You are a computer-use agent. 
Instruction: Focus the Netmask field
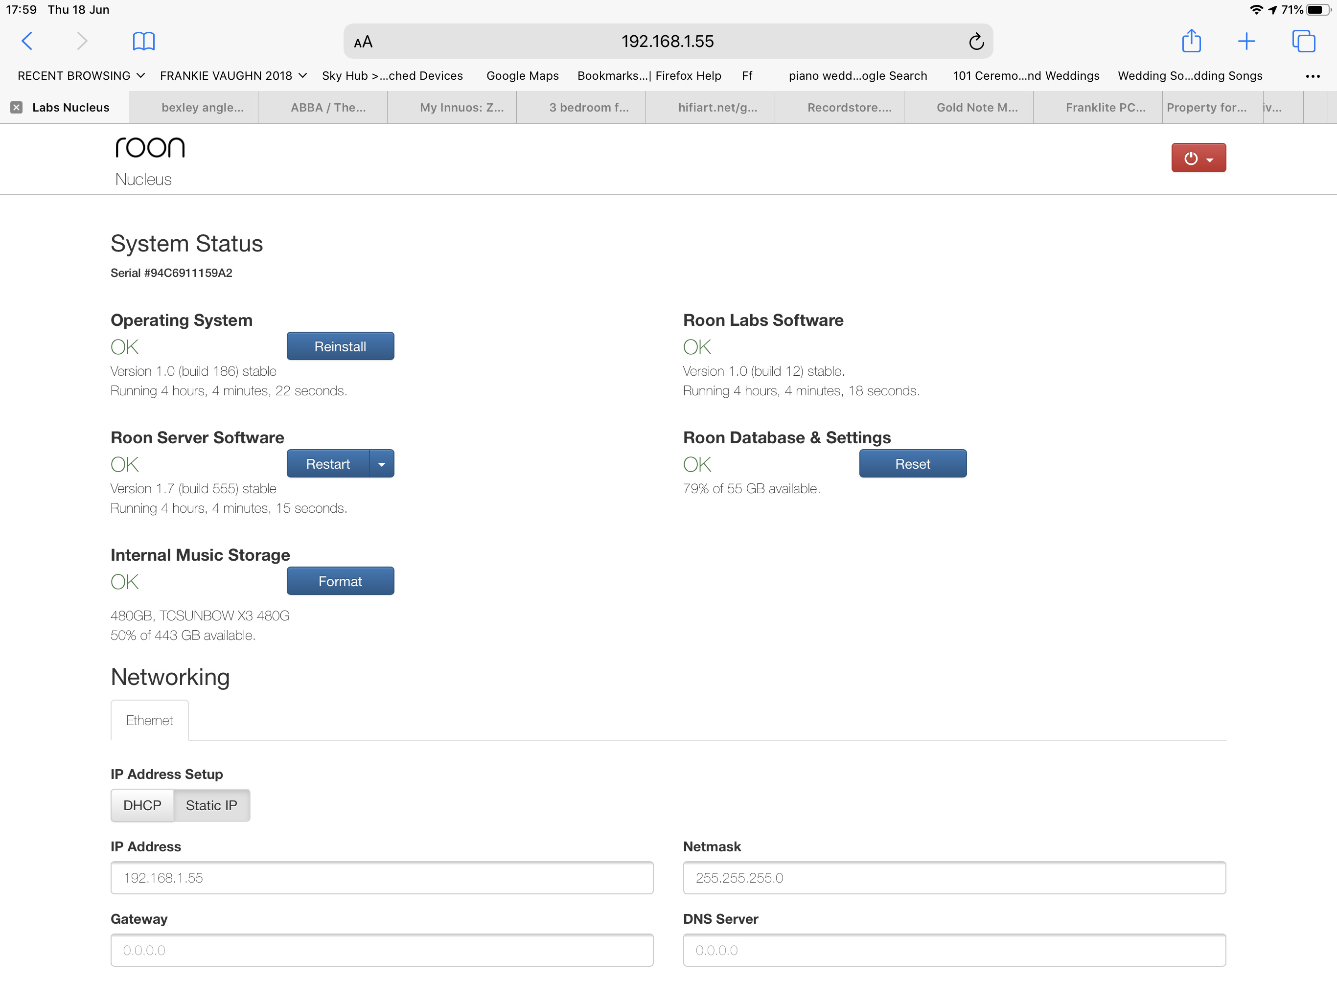tap(954, 878)
